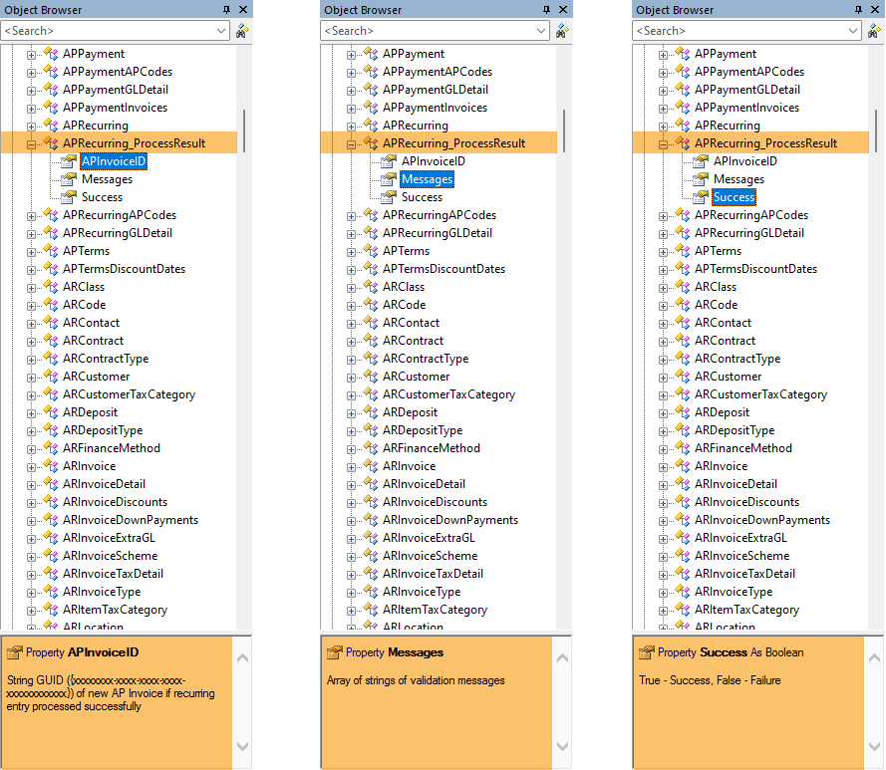Click the Success property icon in right panel

tap(701, 197)
